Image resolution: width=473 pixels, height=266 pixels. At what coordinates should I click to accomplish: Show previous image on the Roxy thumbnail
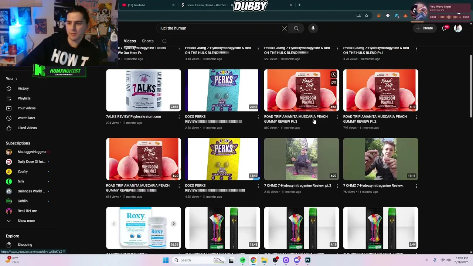click(x=114, y=224)
